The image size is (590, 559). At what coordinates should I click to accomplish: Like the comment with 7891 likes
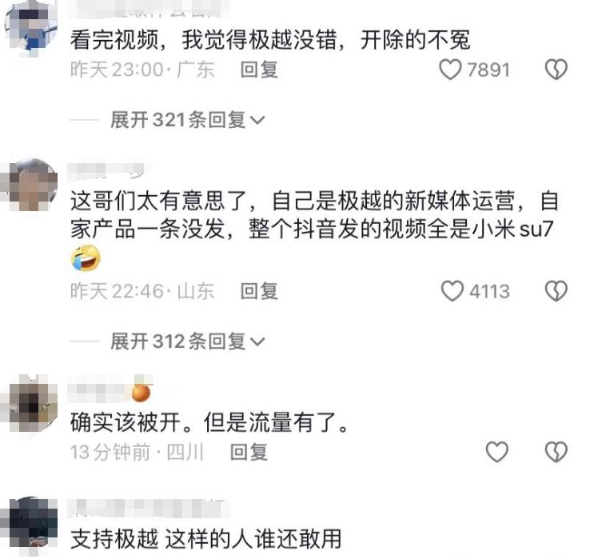(450, 70)
